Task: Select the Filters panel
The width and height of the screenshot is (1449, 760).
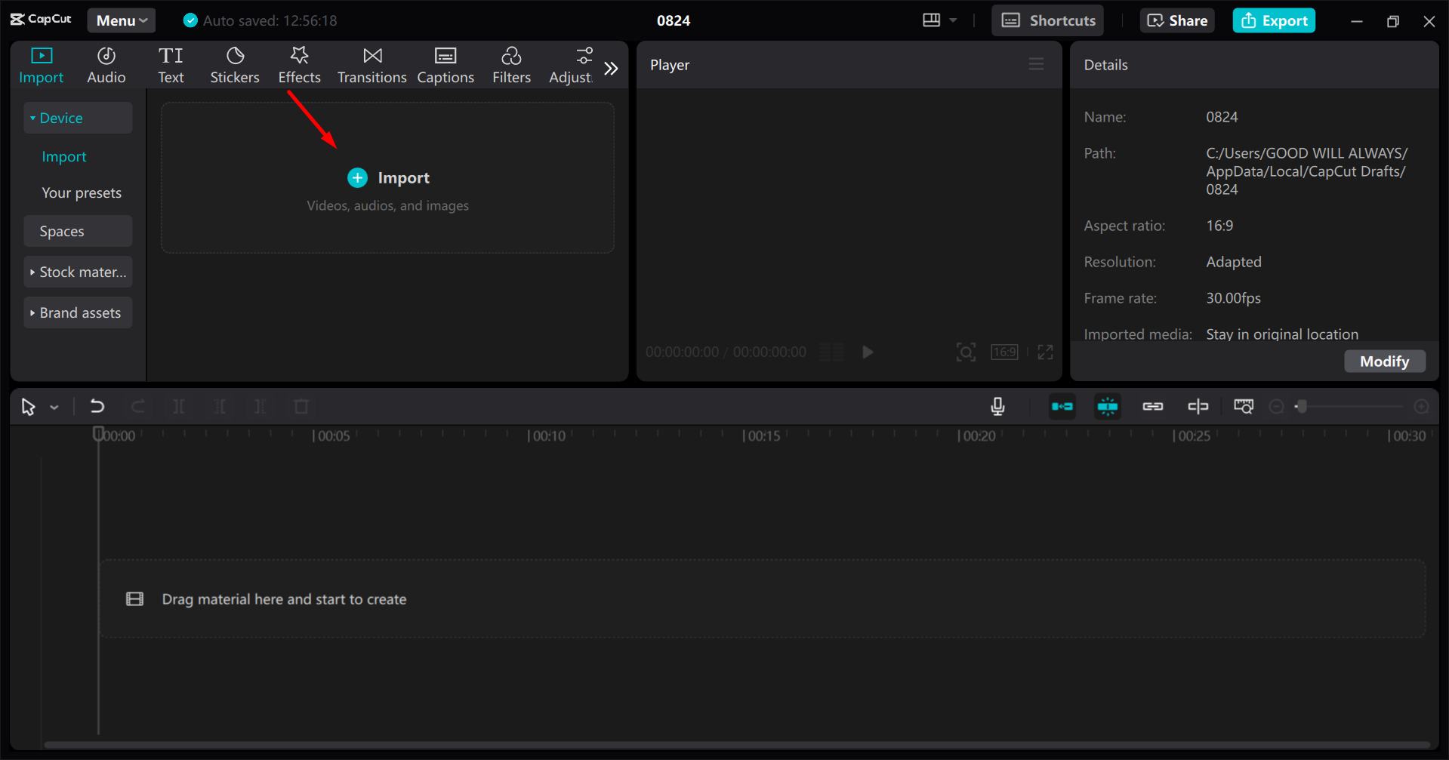Action: [x=511, y=64]
